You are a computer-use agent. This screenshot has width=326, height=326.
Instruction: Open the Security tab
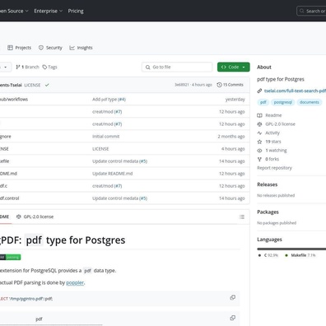(x=50, y=48)
